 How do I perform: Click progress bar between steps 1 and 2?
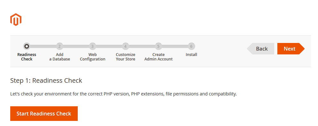tap(43, 46)
